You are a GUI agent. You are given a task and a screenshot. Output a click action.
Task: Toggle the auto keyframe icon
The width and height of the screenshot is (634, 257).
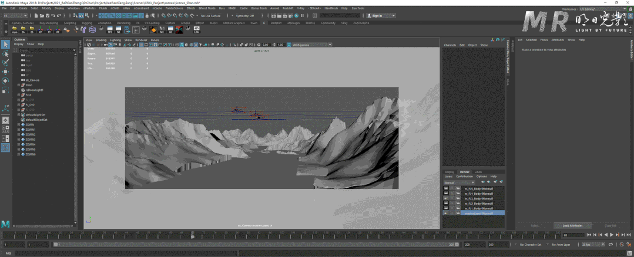click(x=622, y=244)
